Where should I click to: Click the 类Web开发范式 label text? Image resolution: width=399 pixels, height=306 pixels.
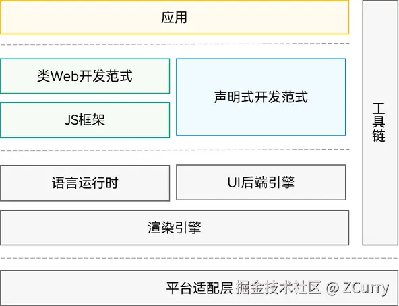coord(85,76)
